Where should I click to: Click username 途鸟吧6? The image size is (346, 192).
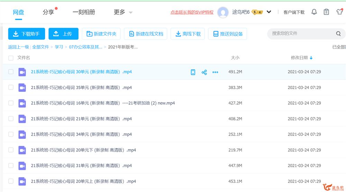[241, 12]
